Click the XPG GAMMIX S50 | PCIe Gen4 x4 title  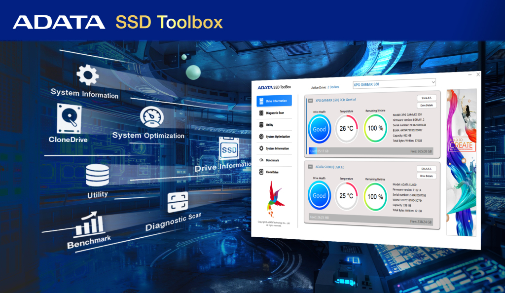pos(335,100)
